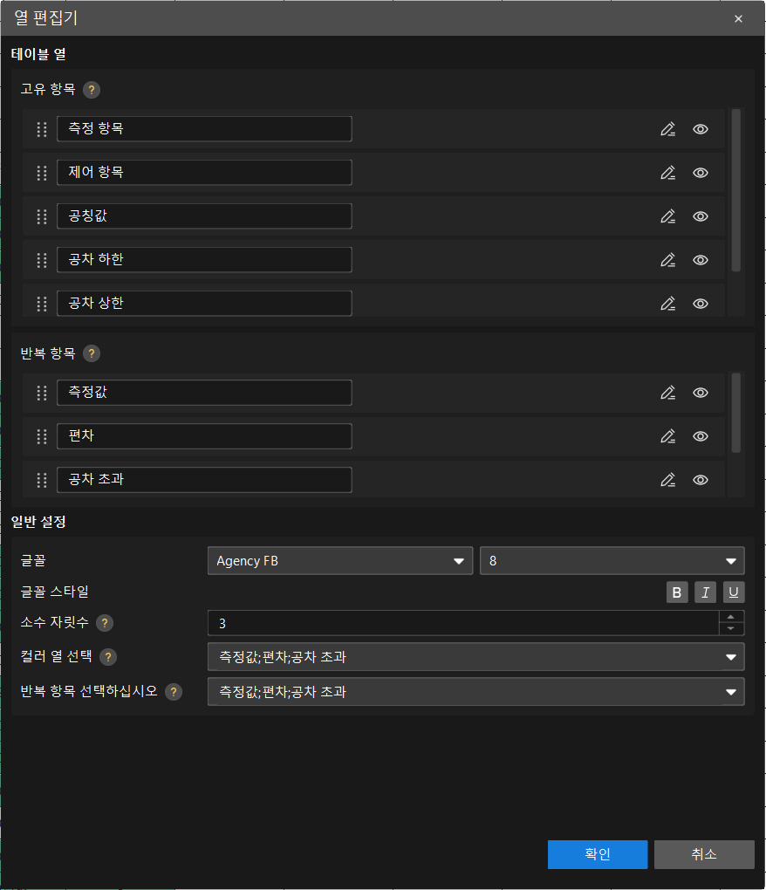Click the edit pencil icon for 공칭값
Image resolution: width=766 pixels, height=890 pixels.
pyautogui.click(x=667, y=216)
